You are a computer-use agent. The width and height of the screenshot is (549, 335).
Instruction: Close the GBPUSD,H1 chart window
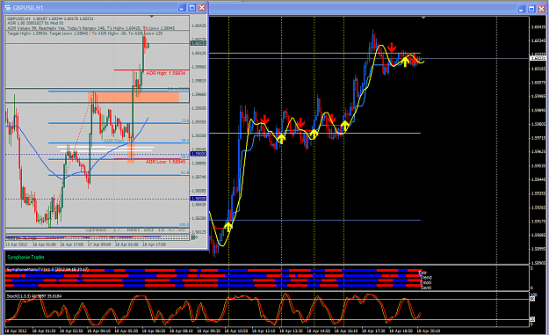tap(202, 7)
